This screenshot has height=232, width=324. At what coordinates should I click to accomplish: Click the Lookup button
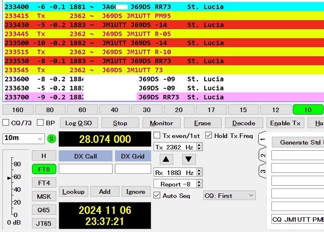pyautogui.click(x=74, y=191)
